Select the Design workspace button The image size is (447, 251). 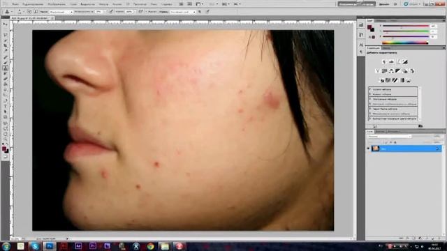[x=384, y=4]
